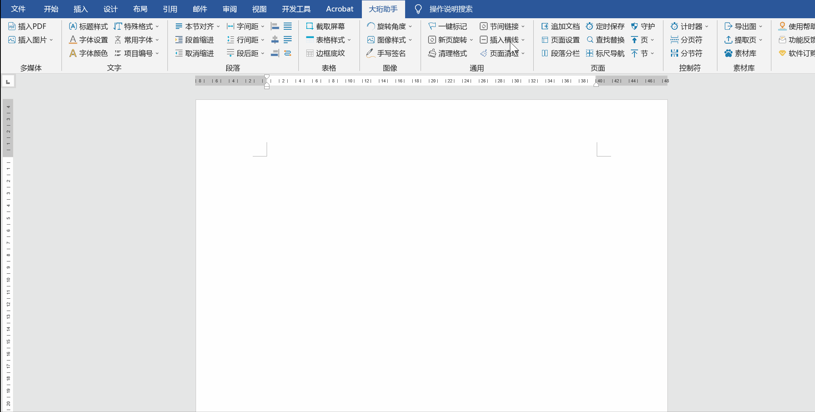Enable 定时保存 timed auto-save
This screenshot has width=815, height=412.
pyautogui.click(x=605, y=27)
